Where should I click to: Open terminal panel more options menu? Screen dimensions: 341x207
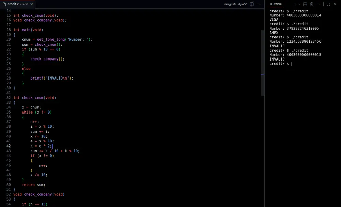tap(318, 4)
